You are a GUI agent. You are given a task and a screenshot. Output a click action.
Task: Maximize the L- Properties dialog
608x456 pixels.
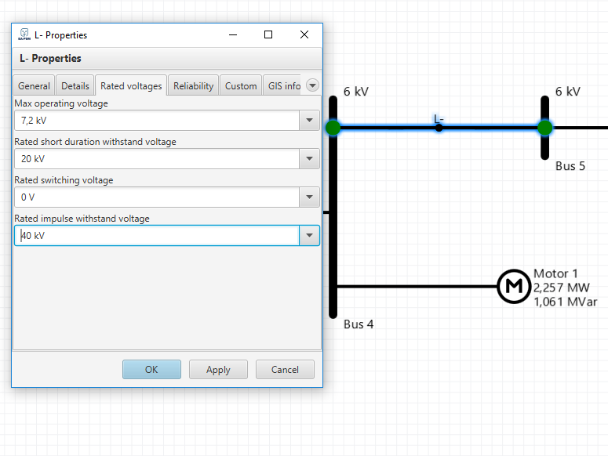point(268,34)
